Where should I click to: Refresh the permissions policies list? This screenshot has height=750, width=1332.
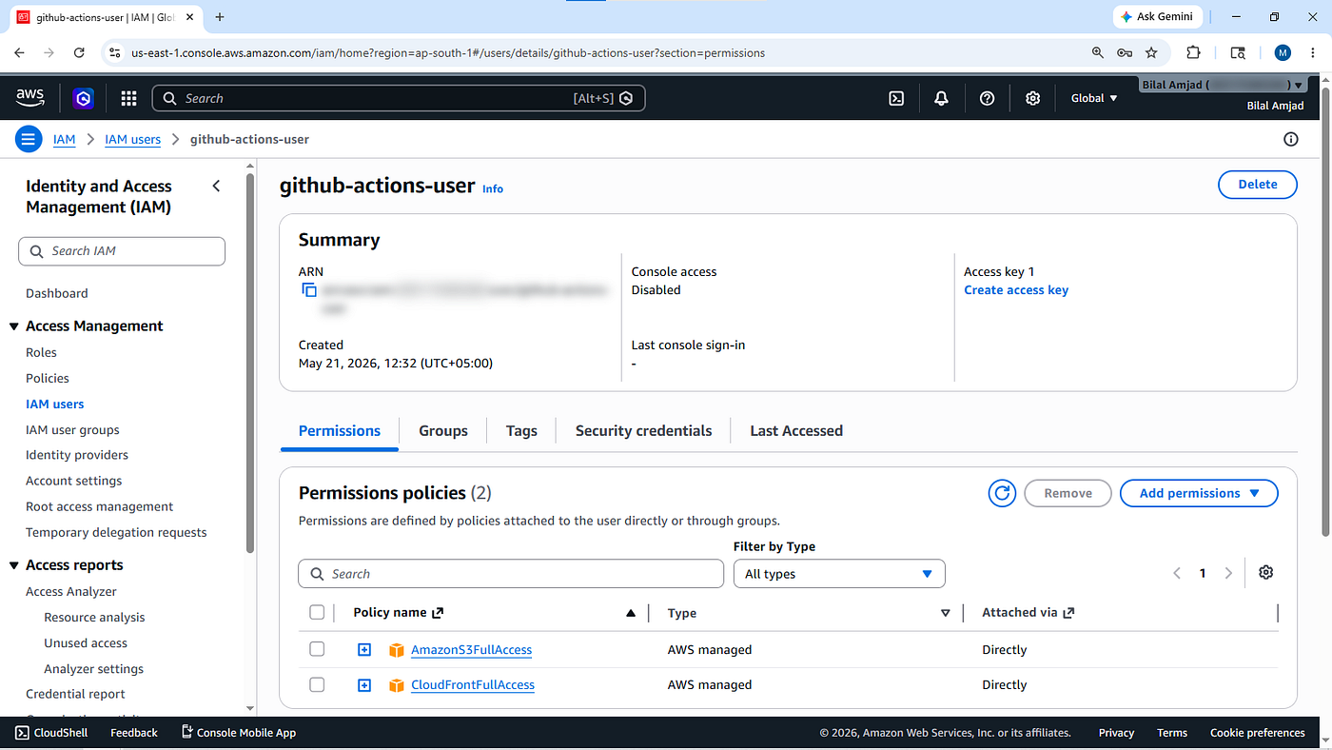coord(1002,493)
